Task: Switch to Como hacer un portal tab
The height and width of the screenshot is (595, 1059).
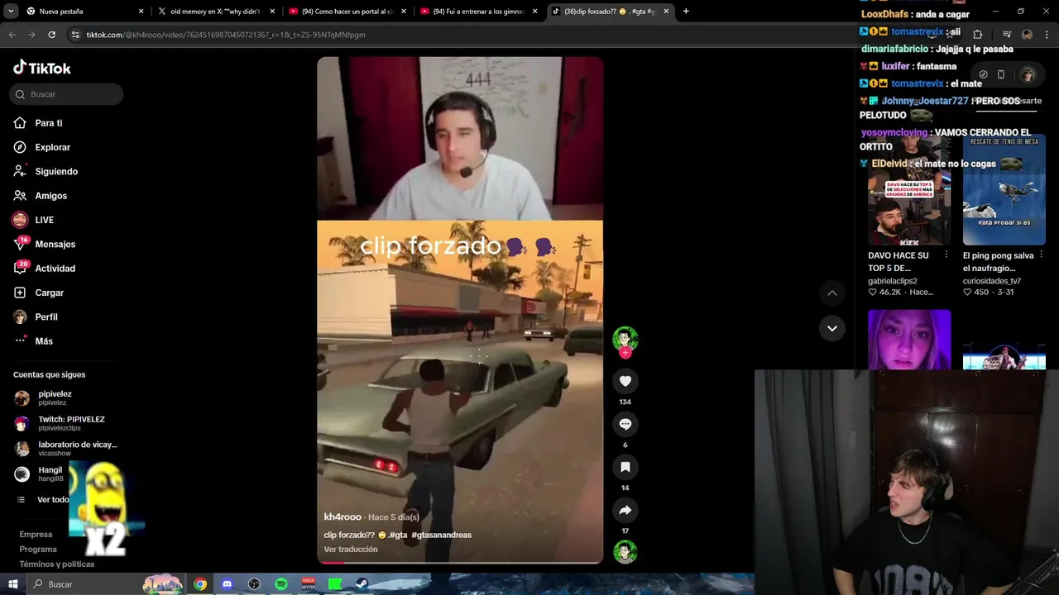Action: pyautogui.click(x=347, y=12)
